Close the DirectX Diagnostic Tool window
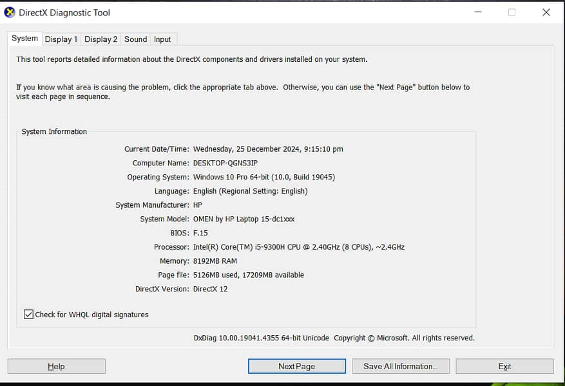The height and width of the screenshot is (386, 565). (x=546, y=12)
